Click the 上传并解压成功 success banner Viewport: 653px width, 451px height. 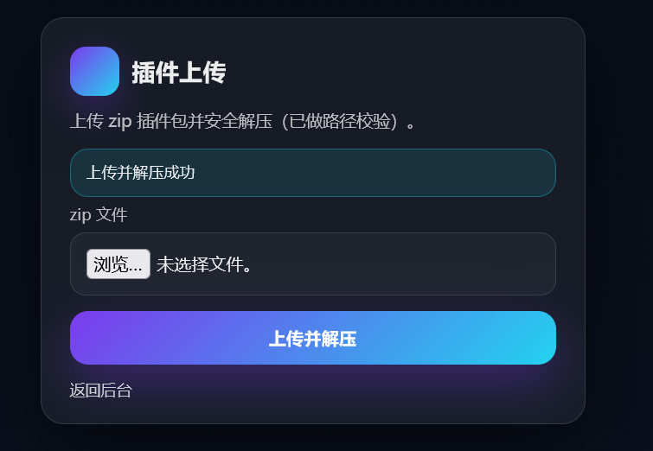[313, 173]
